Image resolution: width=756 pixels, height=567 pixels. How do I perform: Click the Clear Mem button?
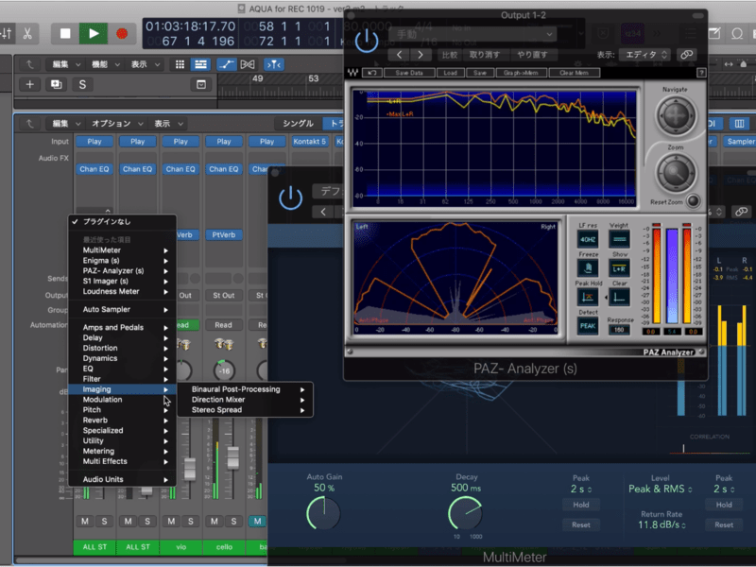coord(573,73)
